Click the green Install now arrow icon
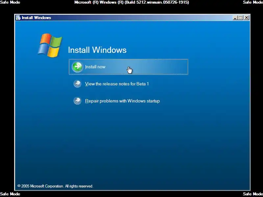The height and width of the screenshot is (197, 263). (77, 67)
